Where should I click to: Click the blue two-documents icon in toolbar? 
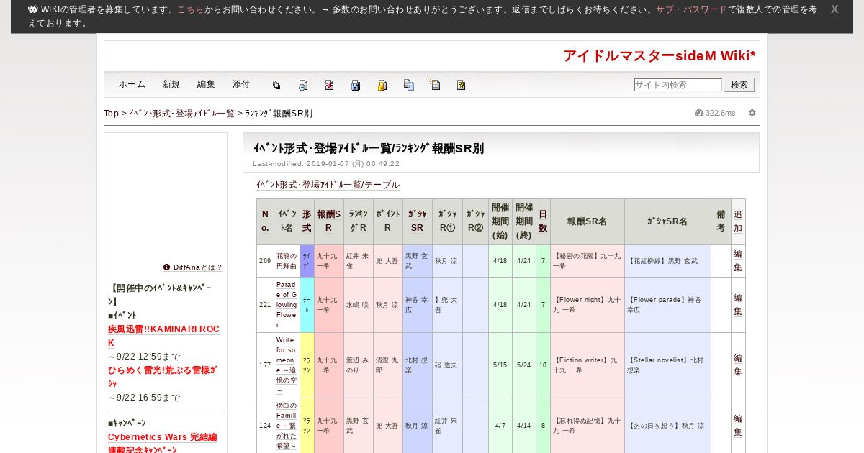click(x=409, y=85)
